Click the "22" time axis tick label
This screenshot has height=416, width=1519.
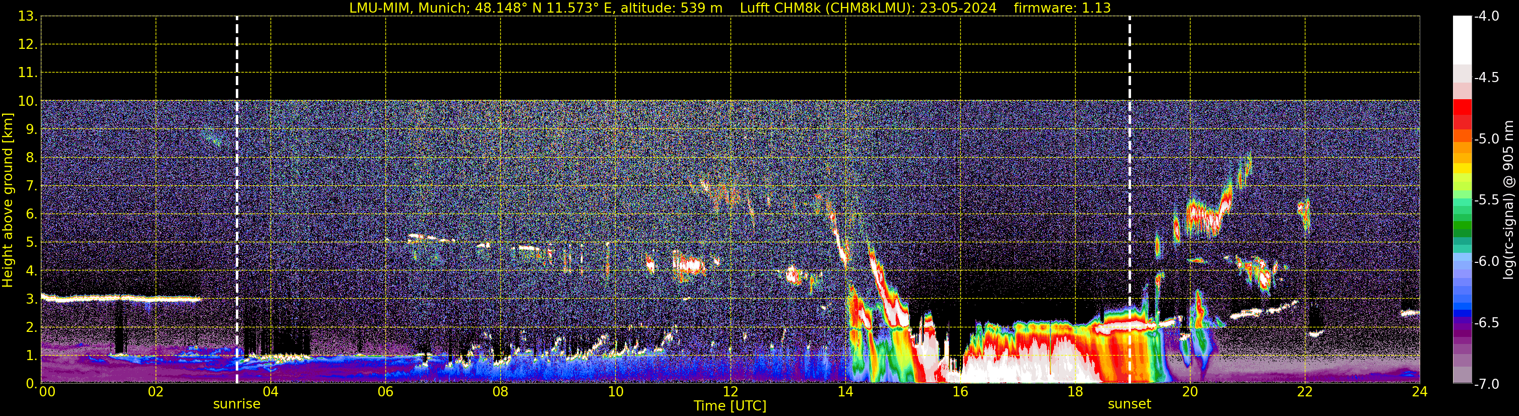(1305, 392)
